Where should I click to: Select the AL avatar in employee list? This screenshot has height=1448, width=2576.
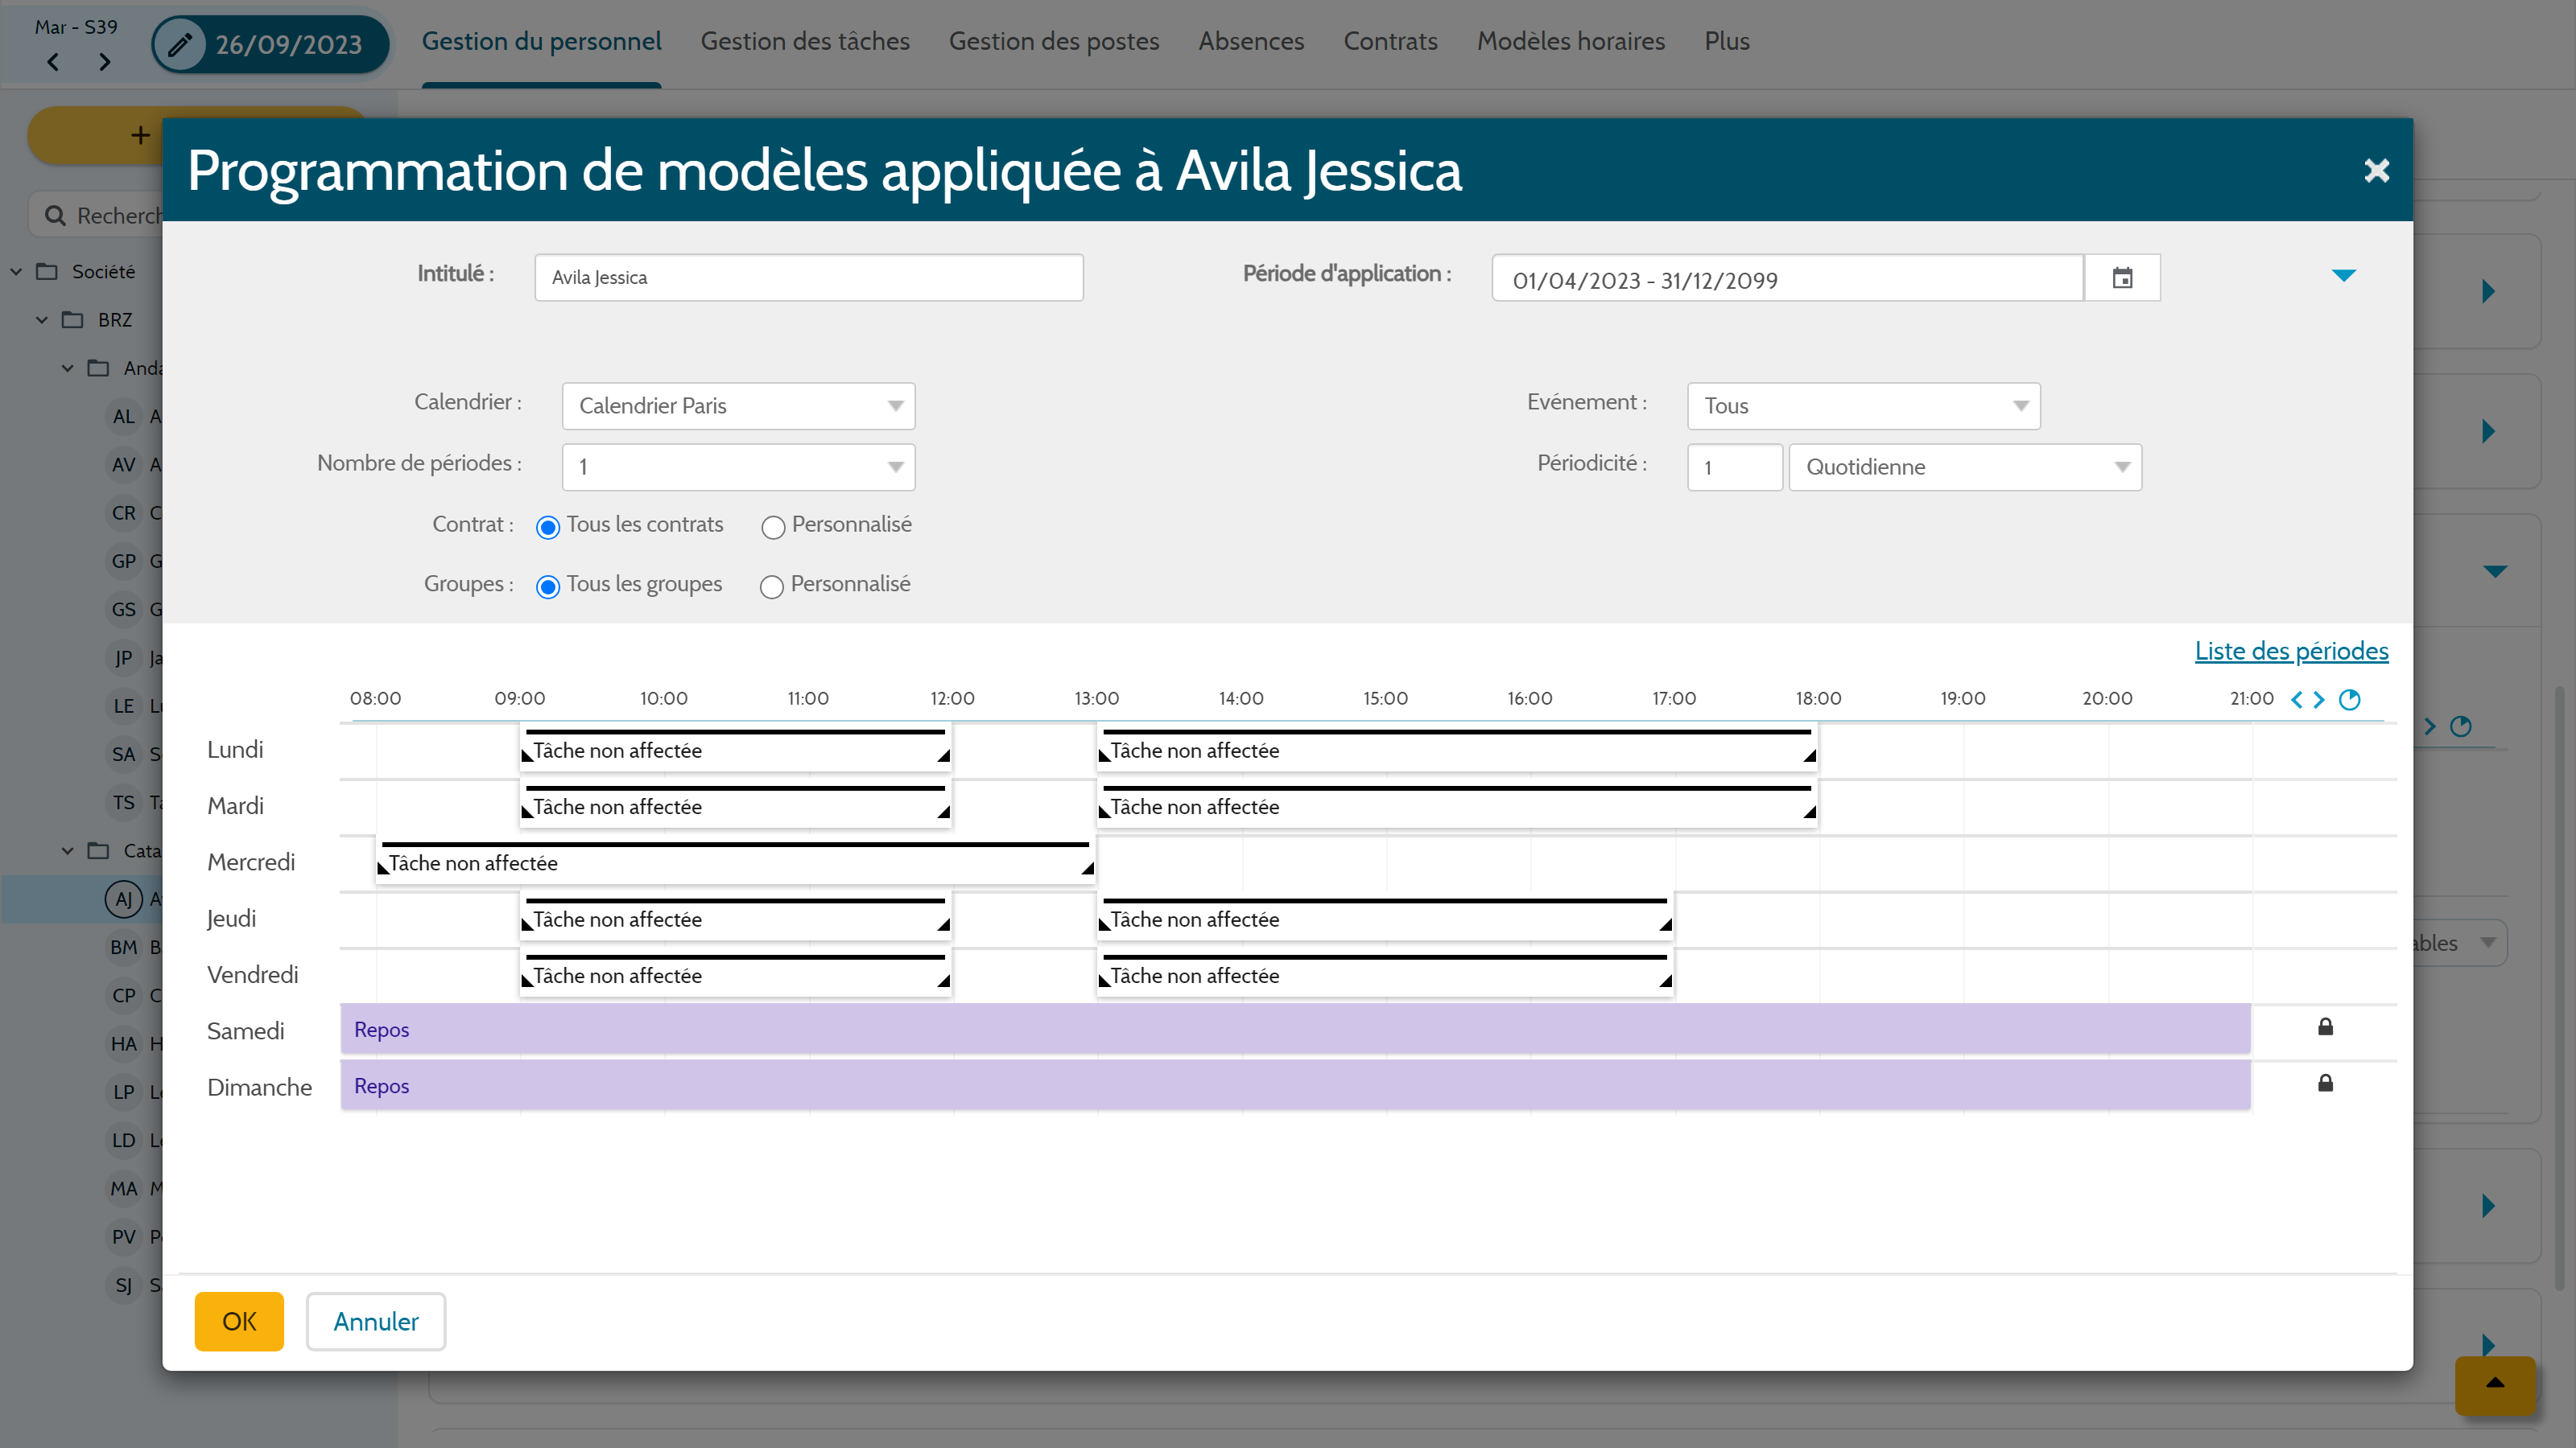(123, 416)
